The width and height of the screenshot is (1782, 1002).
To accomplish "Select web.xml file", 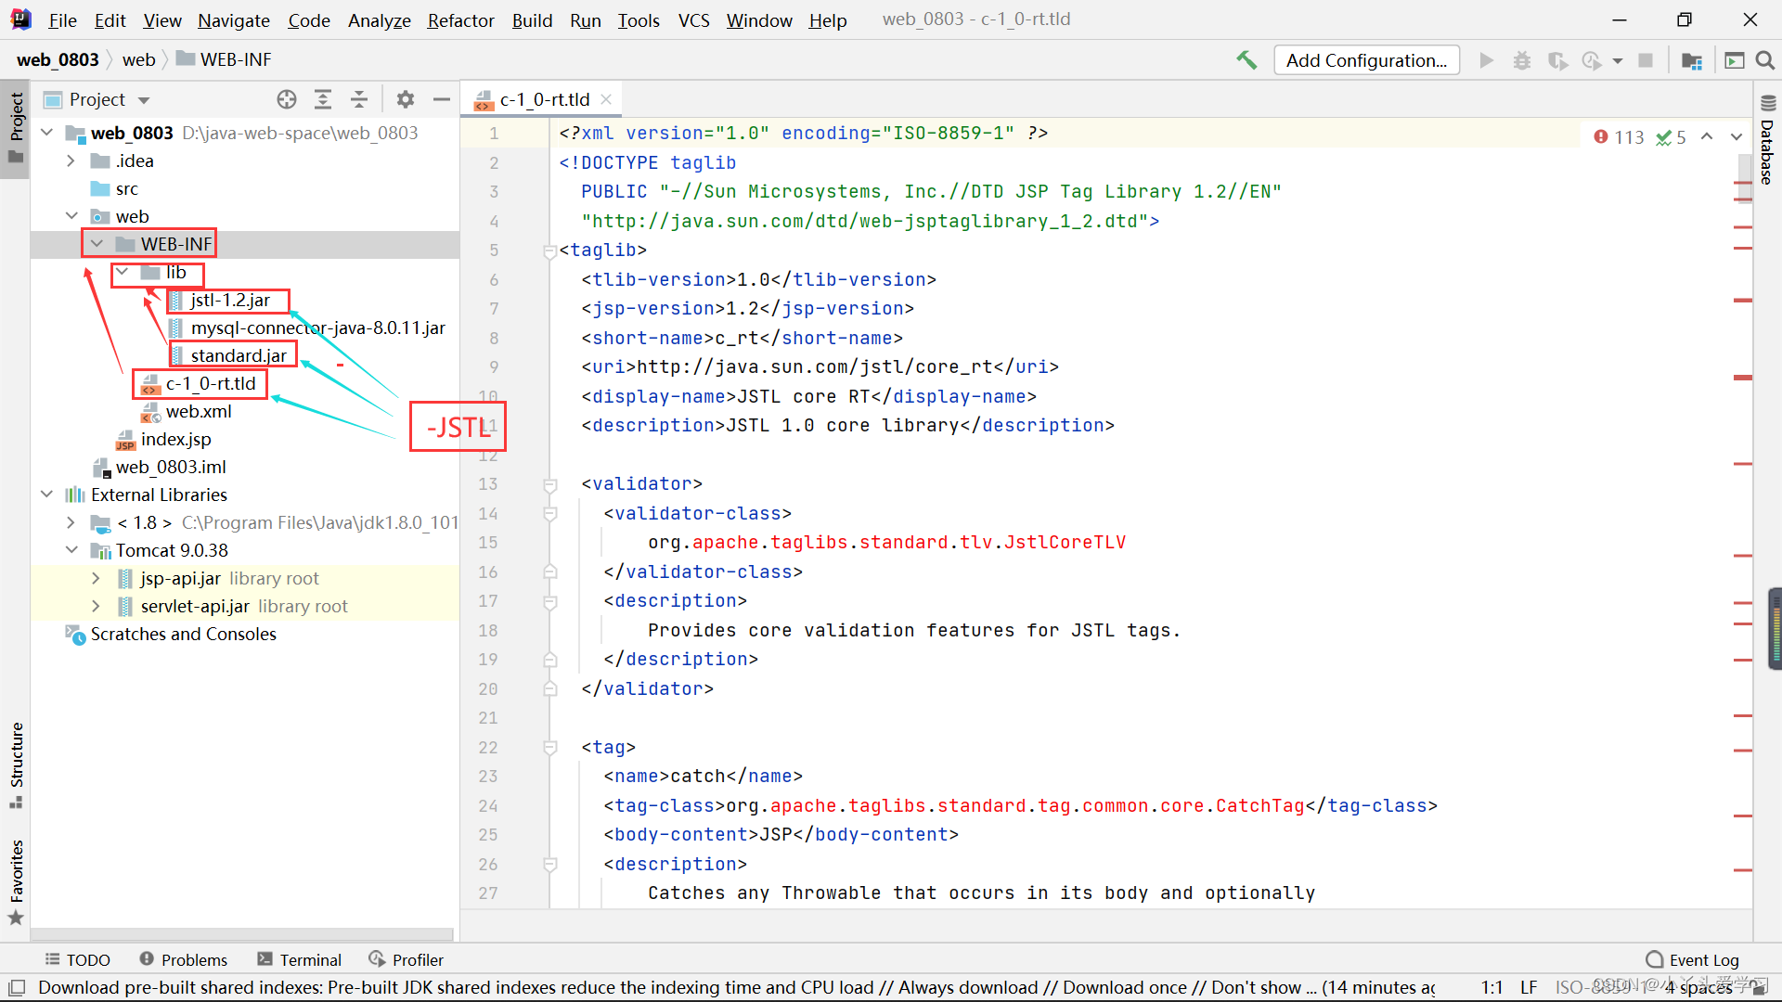I will 199,411.
